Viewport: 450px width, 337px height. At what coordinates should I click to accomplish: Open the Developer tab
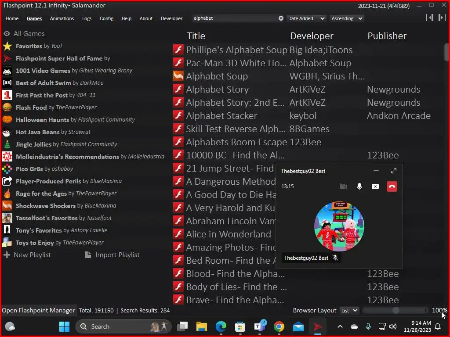pos(172,18)
